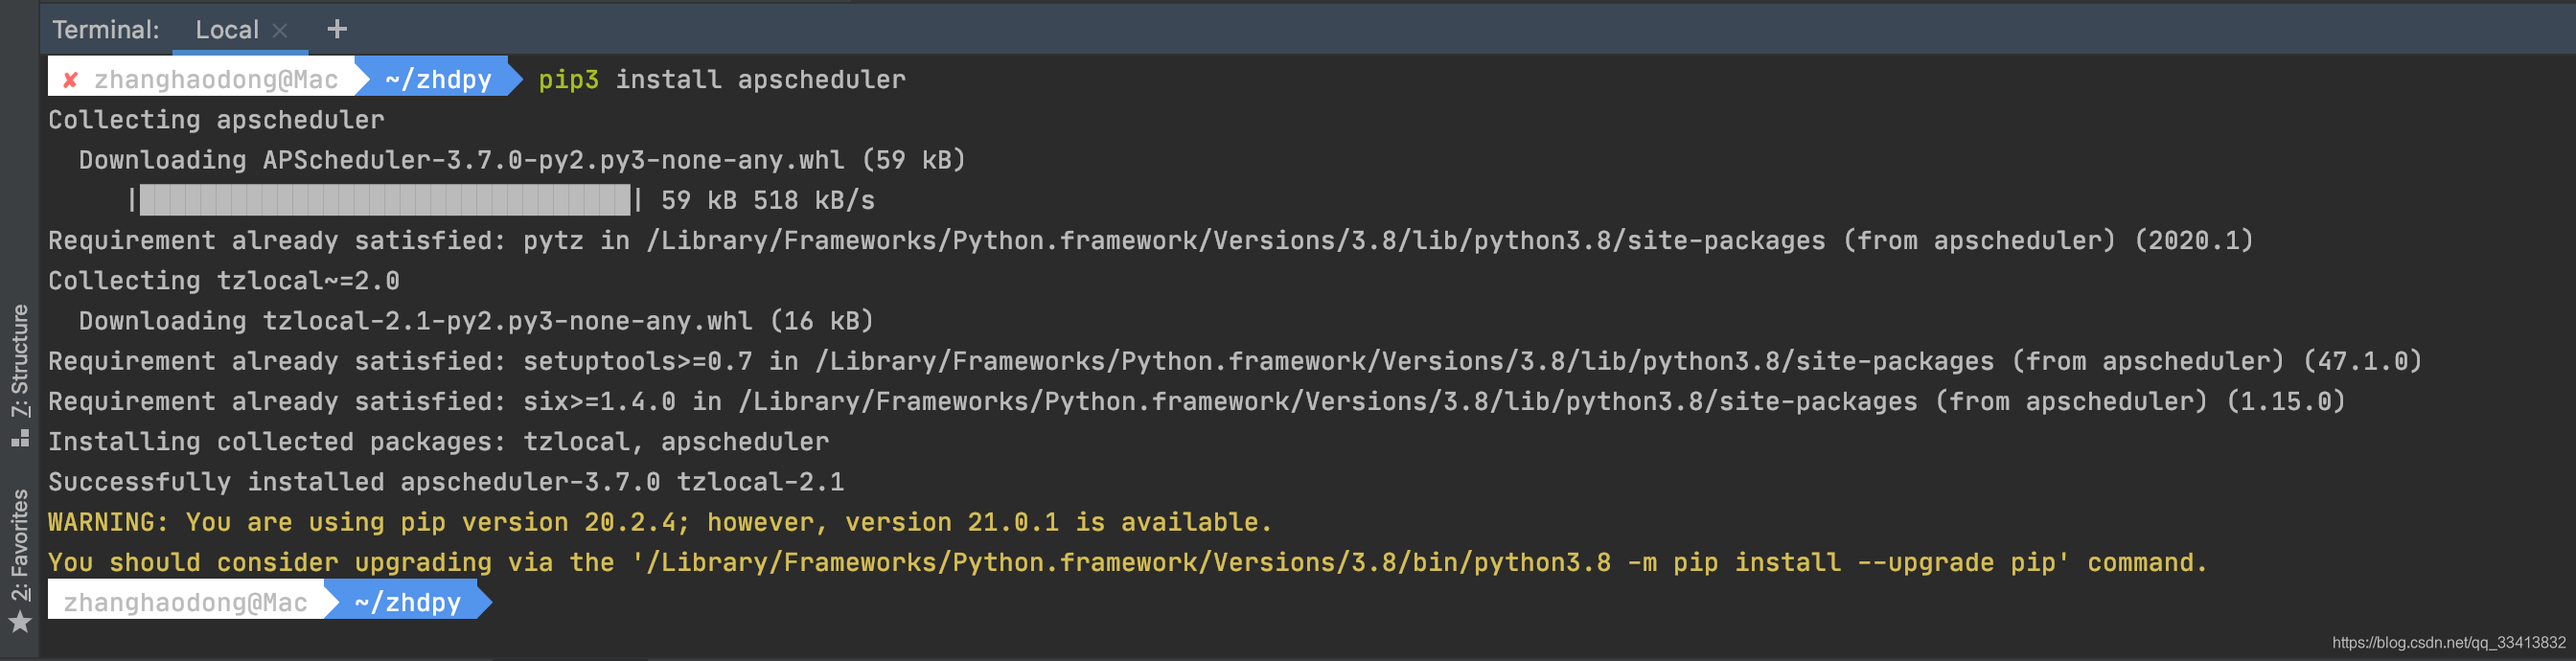Click the yellow WARNING pip version line
Viewport: 2576px width, 661px height.
pos(659,522)
